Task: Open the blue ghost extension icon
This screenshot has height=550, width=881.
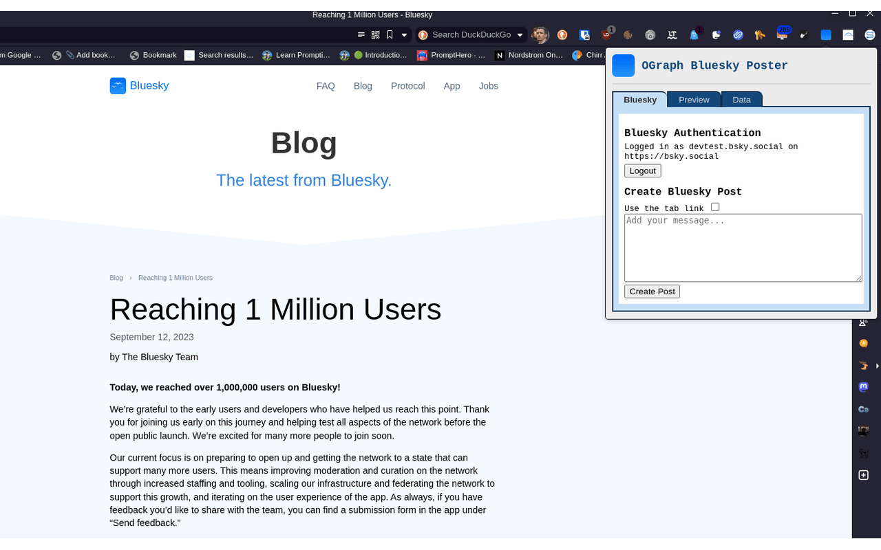Action: tap(694, 35)
